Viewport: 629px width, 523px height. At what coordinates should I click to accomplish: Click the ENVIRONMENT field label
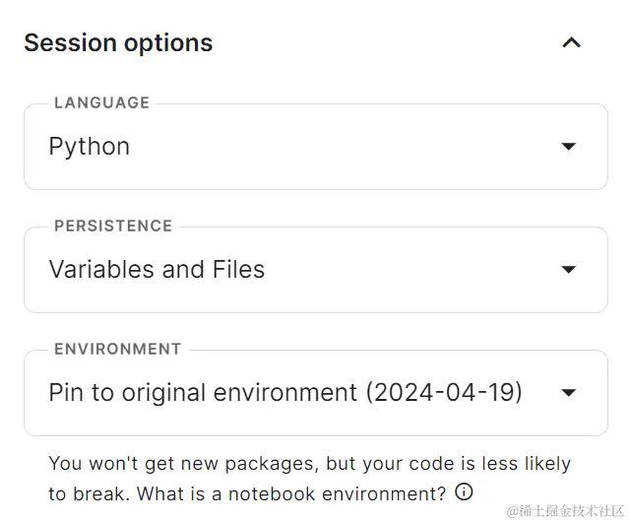tap(118, 349)
